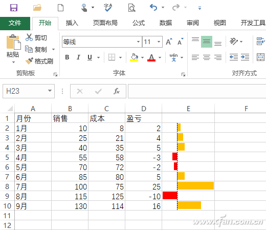Screen dimensions: 266x230
Task: Expand the 复制 dropdown arrow
Action: [x=53, y=50]
